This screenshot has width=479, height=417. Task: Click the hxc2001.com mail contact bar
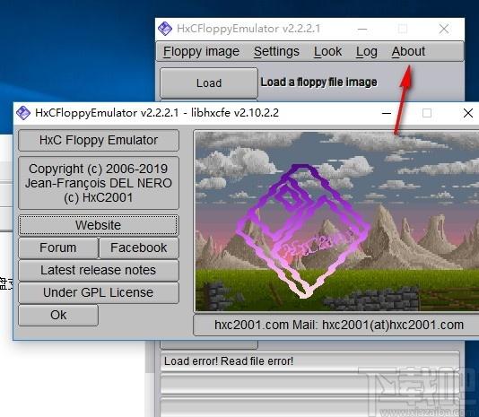(x=337, y=325)
